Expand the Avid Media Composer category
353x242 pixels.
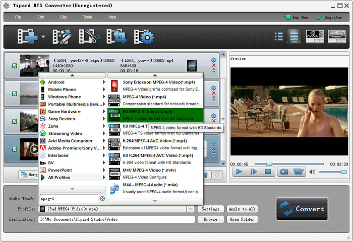point(73,141)
